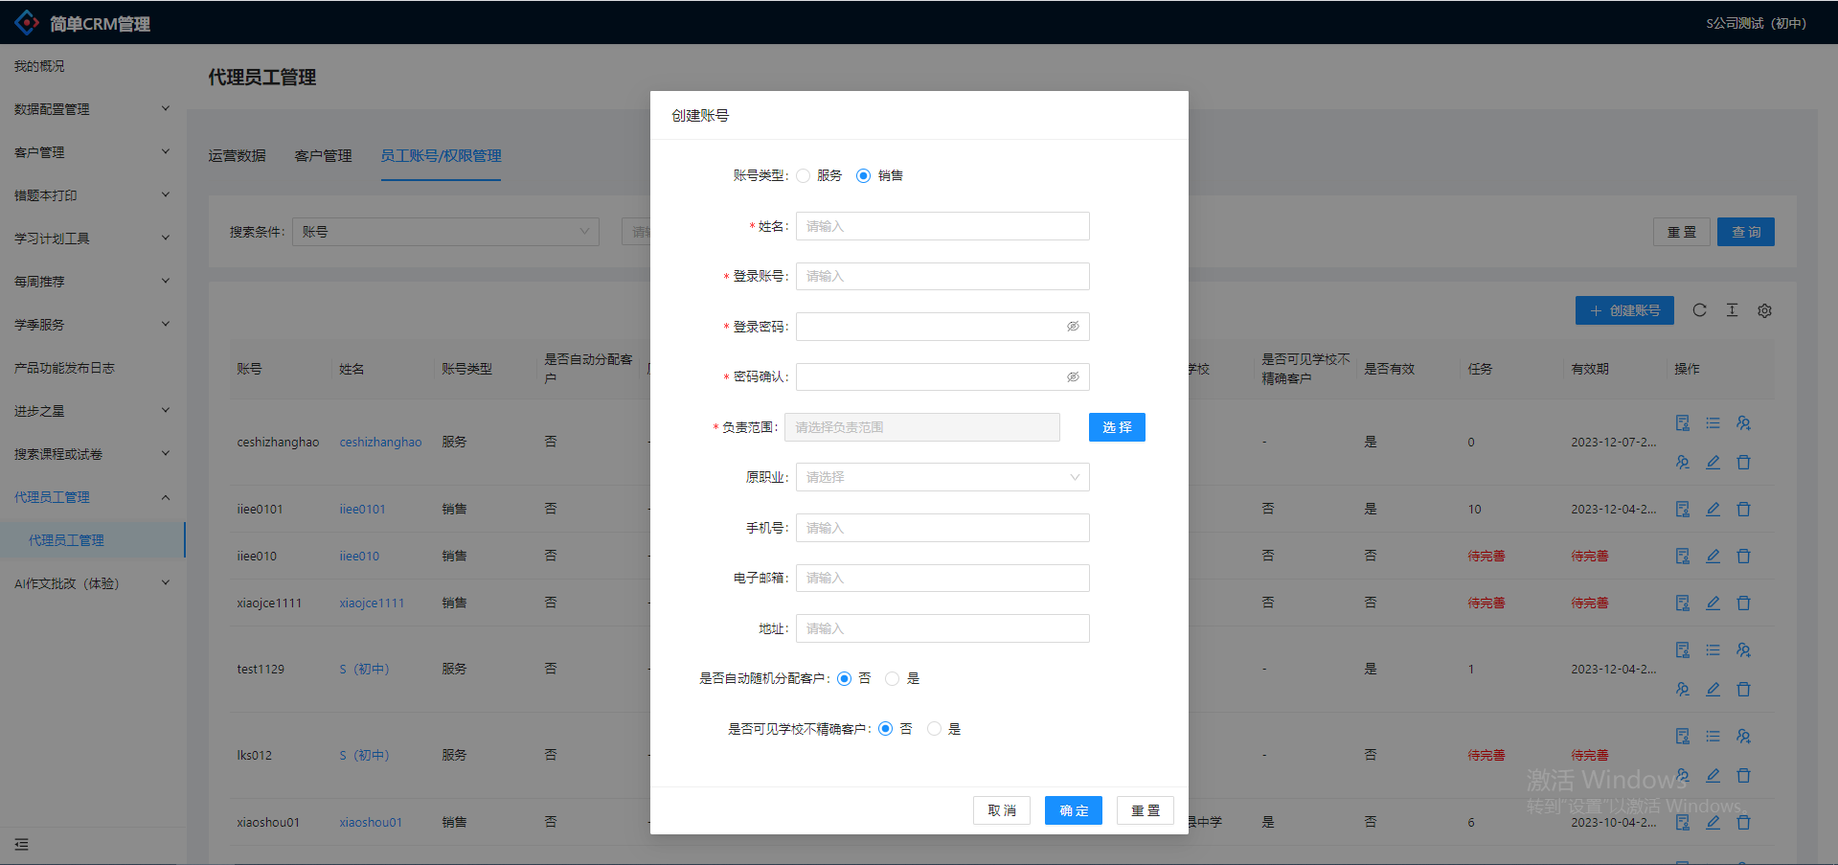Toggle password confirmation visibility eye icon
Screen dimensions: 1838x865
click(x=1073, y=377)
